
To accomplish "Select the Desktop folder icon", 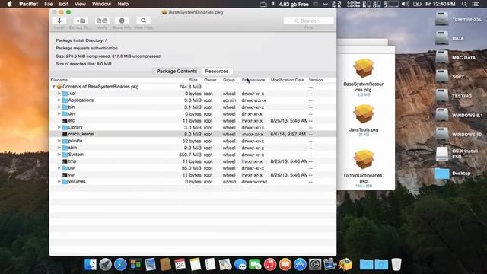I will (441, 173).
